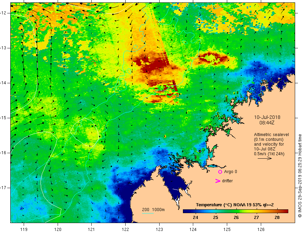Click the longitude axis label 121
Image resolution: width=302 pixels, height=233 pixels.
[92, 229]
